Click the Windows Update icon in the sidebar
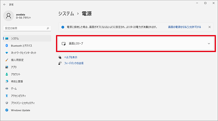 (7, 110)
